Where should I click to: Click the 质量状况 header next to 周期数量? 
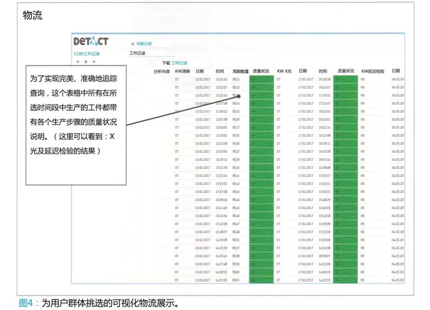click(x=261, y=71)
